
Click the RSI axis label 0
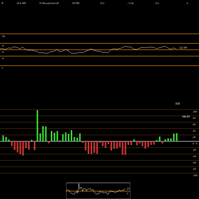(2, 68)
